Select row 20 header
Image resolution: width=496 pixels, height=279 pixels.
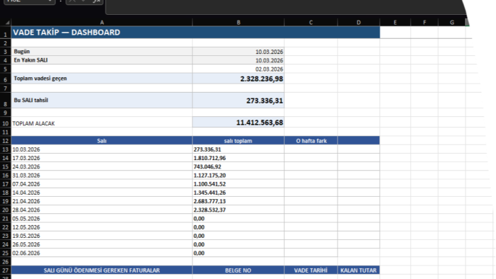[x=6, y=210]
